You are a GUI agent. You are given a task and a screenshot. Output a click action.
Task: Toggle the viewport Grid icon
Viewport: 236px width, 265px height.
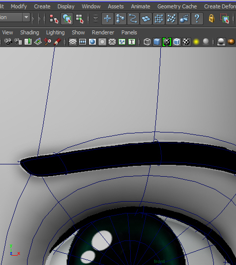pos(73,42)
